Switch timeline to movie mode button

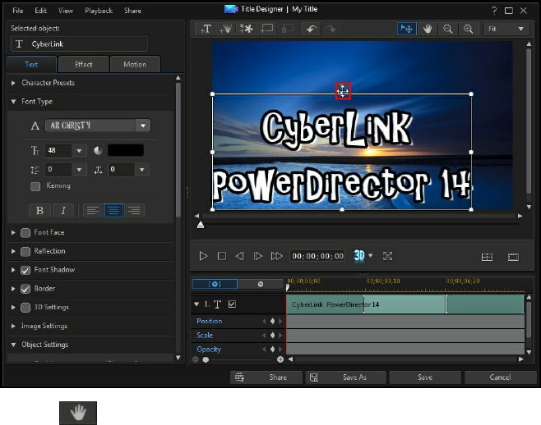click(x=261, y=284)
